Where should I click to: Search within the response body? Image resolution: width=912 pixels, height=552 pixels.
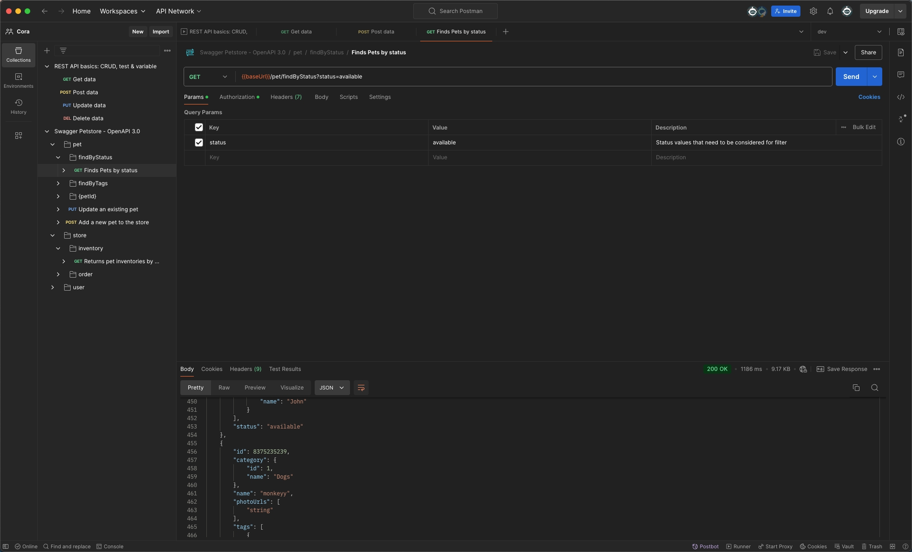(x=875, y=388)
